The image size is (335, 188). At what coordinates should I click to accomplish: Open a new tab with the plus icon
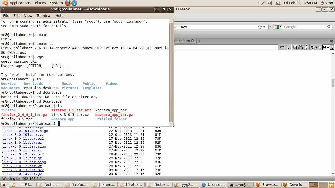tap(199, 41)
